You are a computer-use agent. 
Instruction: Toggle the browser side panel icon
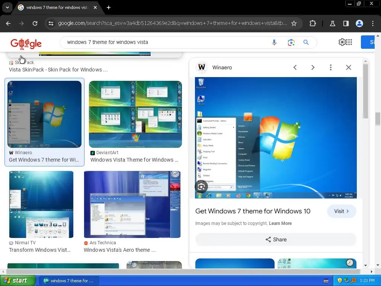pos(346,23)
